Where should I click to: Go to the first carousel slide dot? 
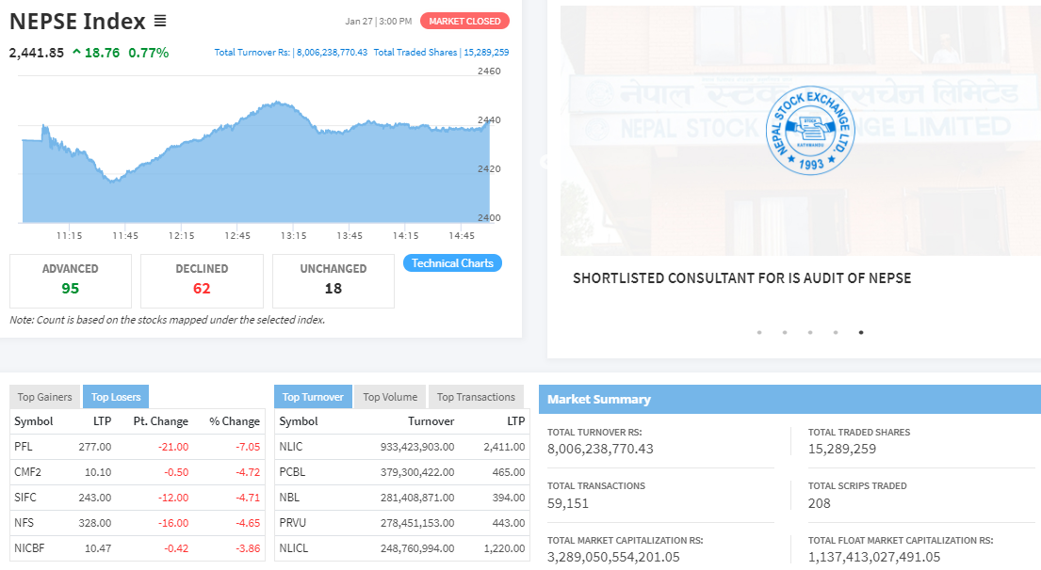[759, 332]
